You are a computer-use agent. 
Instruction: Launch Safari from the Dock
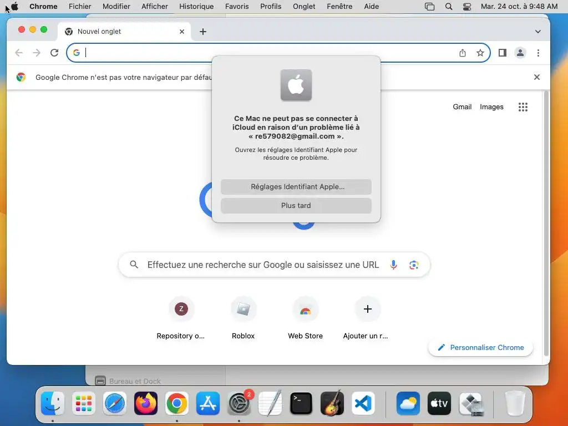(115, 403)
